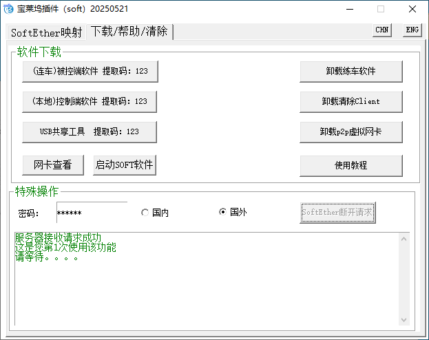Click 卸载练车软件 button
This screenshot has width=429, height=340.
[350, 71]
